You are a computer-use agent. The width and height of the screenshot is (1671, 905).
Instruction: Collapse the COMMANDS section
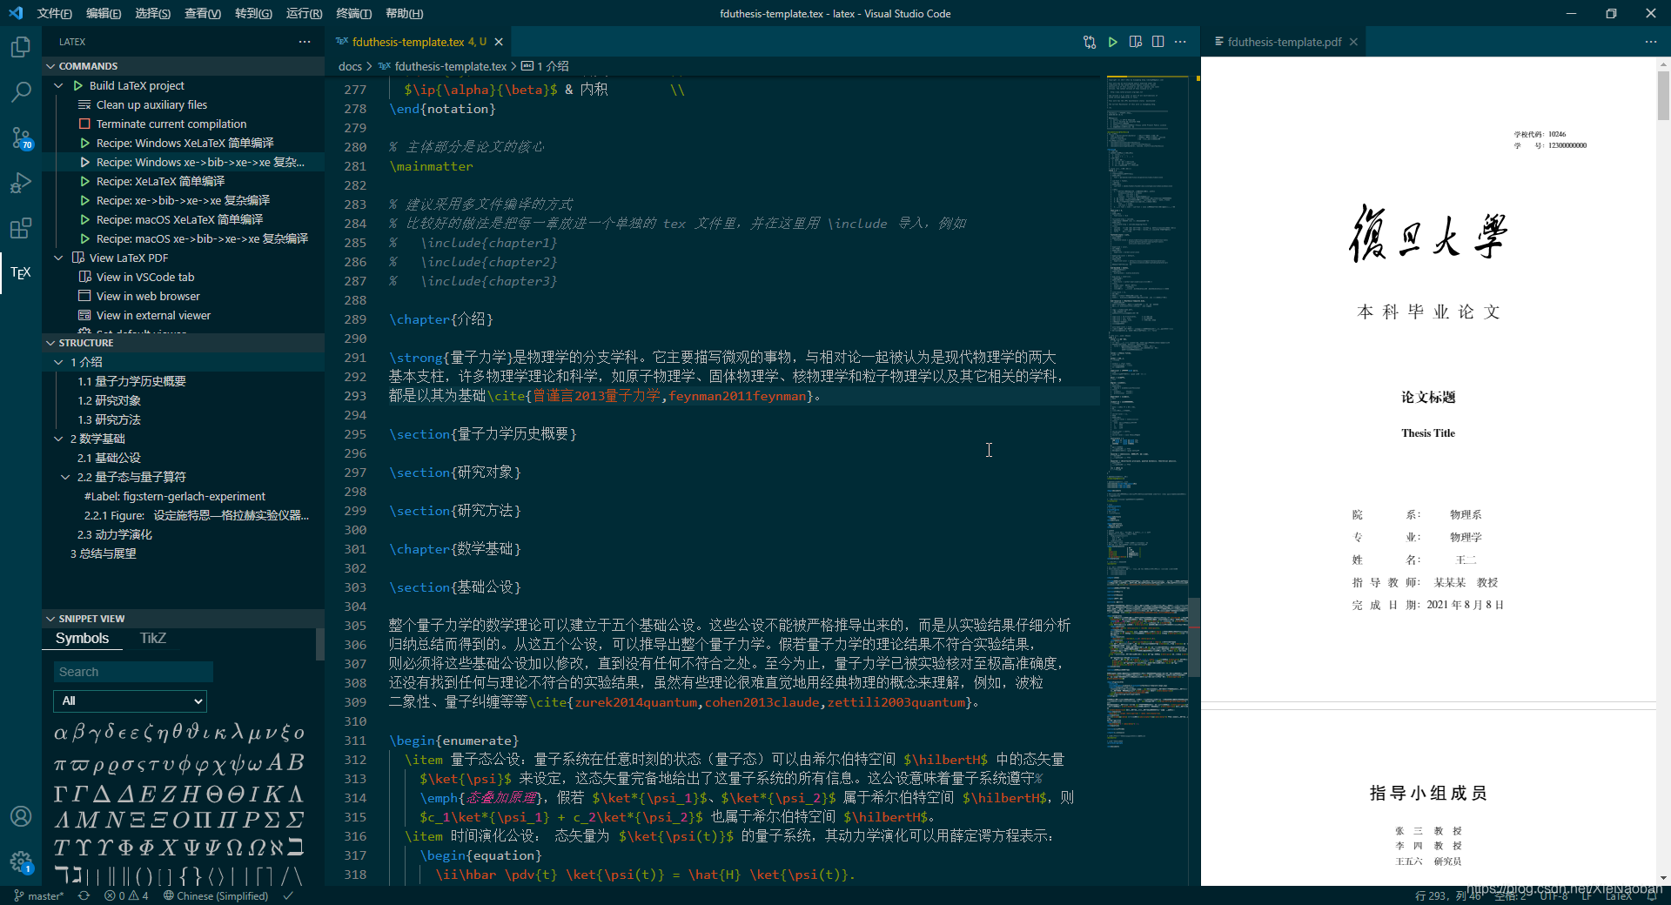point(50,65)
